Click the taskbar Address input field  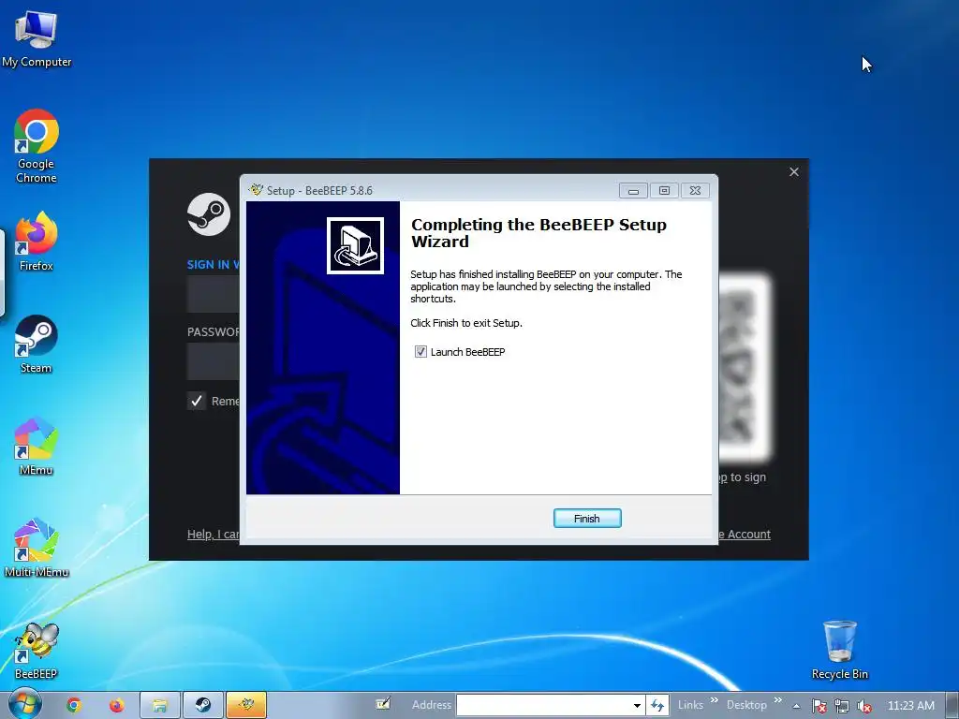coord(544,705)
